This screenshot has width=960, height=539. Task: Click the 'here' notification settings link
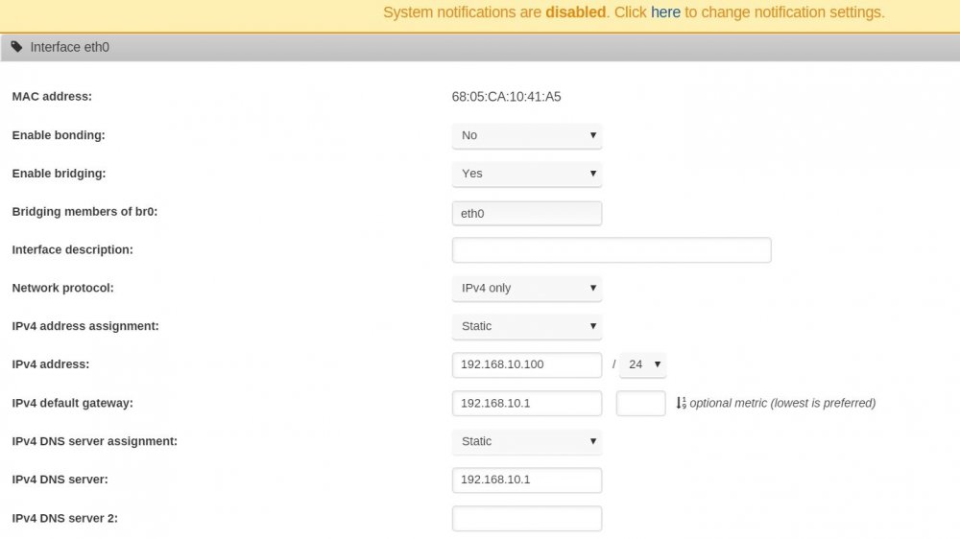(x=665, y=12)
